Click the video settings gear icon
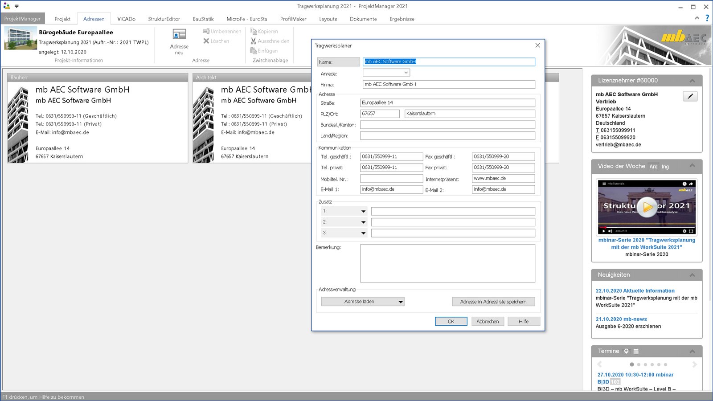 point(684,231)
